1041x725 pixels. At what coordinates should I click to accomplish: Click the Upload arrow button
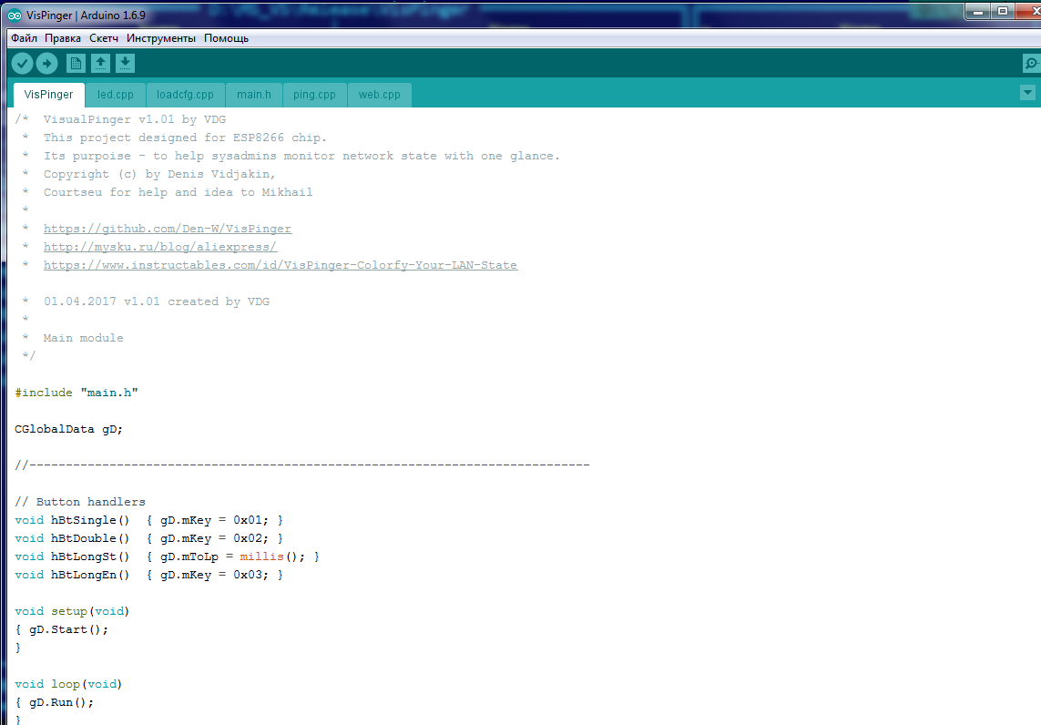[46, 64]
